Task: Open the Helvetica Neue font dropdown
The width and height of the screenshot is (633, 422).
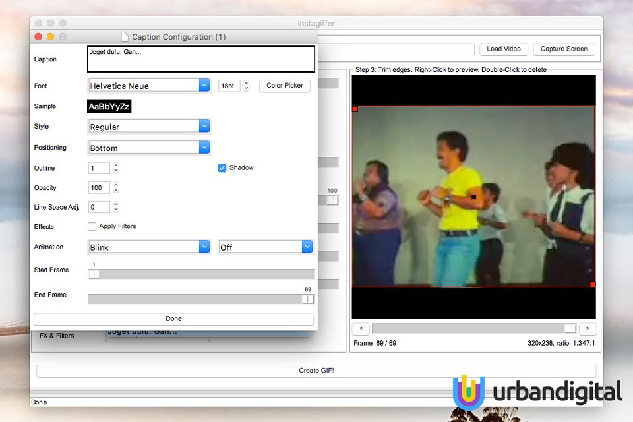Action: (150, 86)
